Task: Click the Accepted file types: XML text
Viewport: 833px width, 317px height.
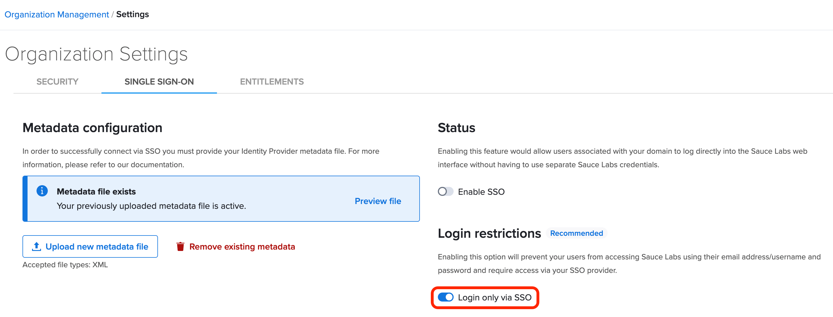Action: pos(65,265)
